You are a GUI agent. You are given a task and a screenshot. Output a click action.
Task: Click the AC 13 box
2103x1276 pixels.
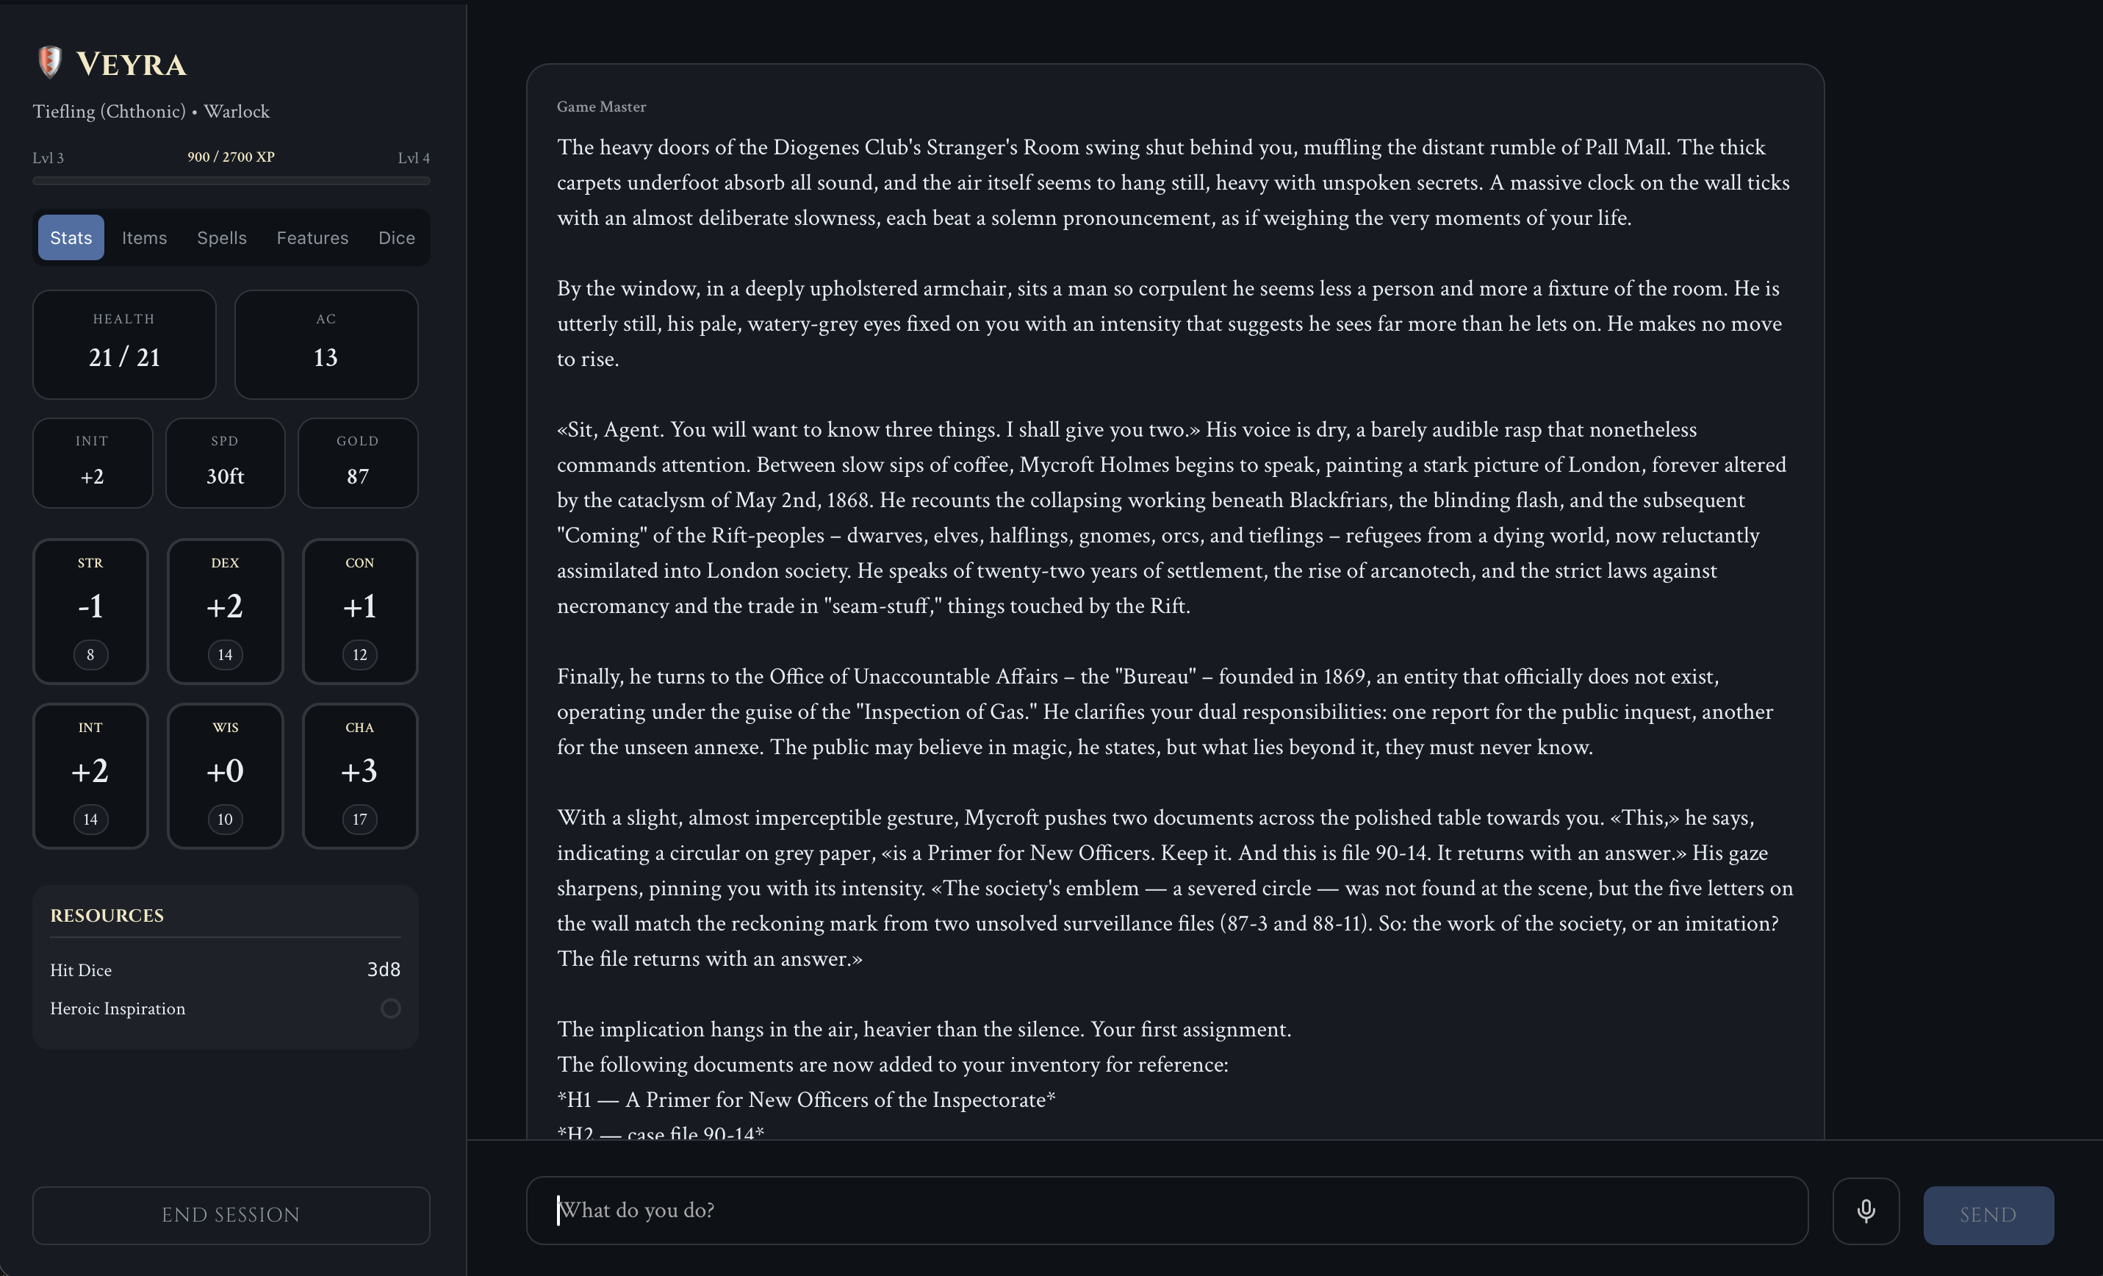pos(326,344)
